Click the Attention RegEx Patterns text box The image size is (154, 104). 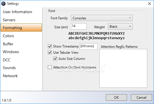123,68
